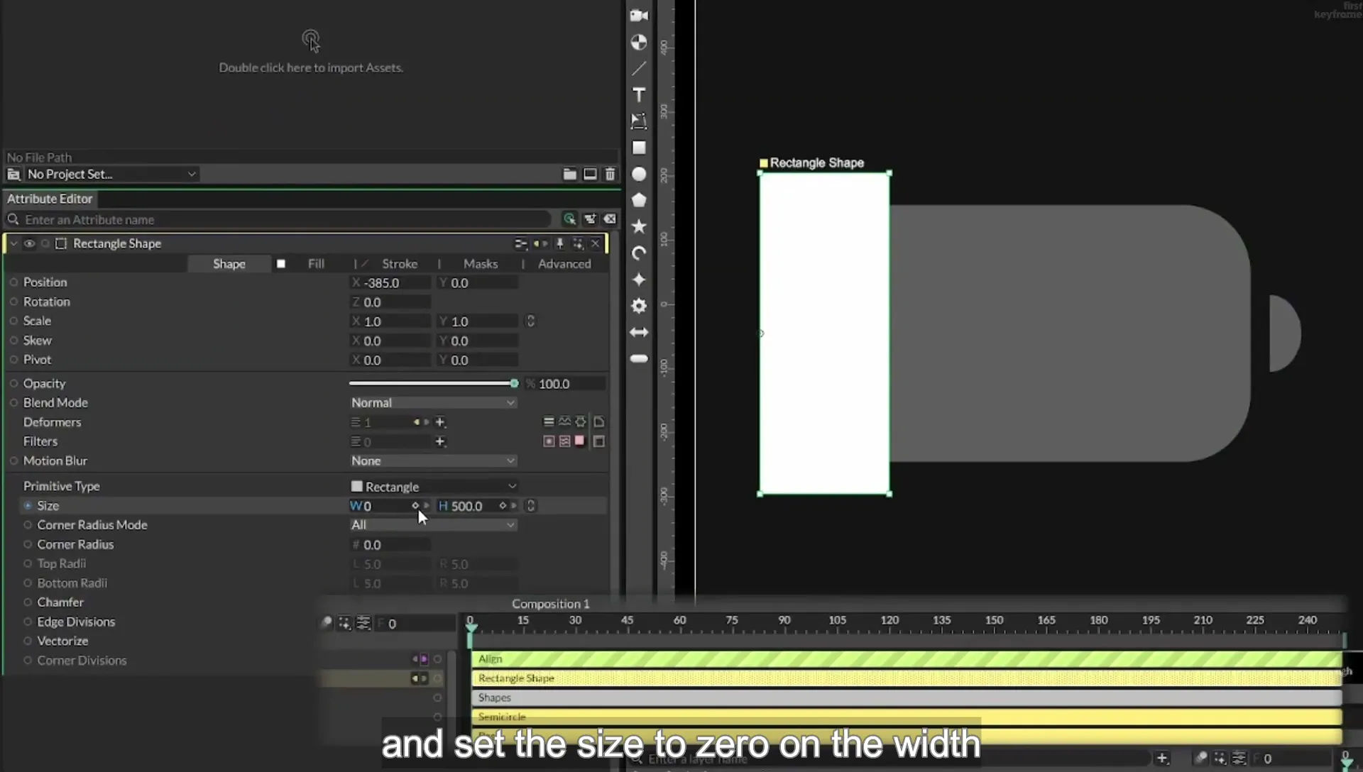
Task: Add a filter with the plus button
Action: click(440, 441)
